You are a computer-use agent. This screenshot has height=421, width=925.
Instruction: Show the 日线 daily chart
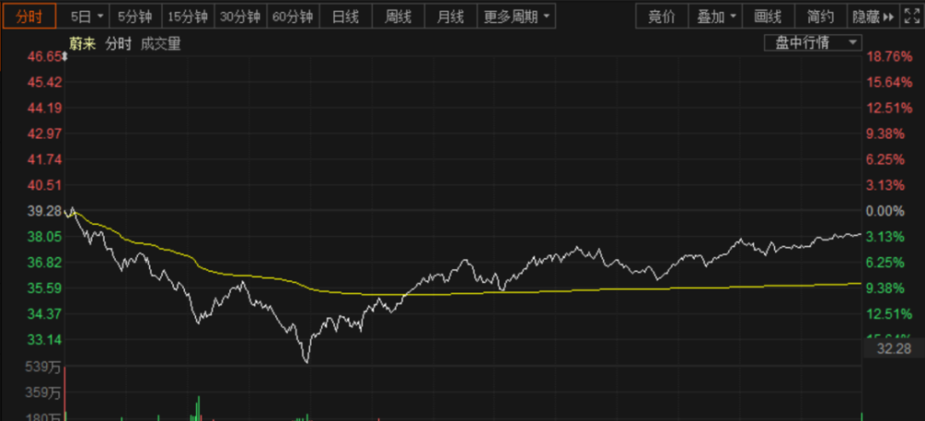(346, 17)
